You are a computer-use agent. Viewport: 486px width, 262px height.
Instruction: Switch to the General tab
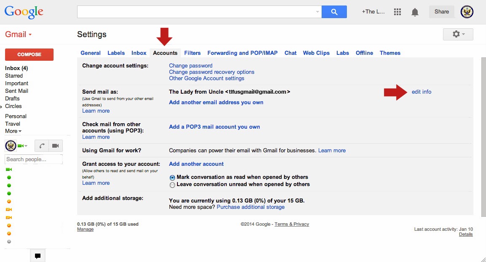tap(91, 53)
